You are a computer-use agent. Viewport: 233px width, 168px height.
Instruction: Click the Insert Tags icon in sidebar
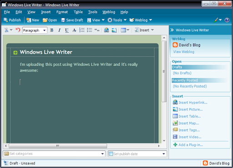(x=175, y=130)
